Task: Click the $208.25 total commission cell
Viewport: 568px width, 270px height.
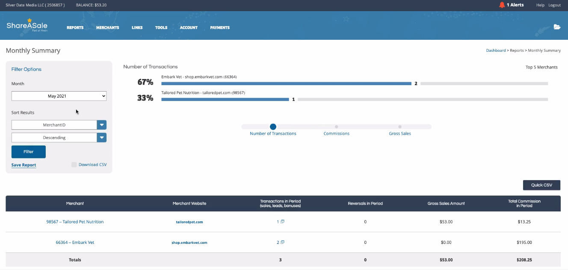Action: (524, 260)
